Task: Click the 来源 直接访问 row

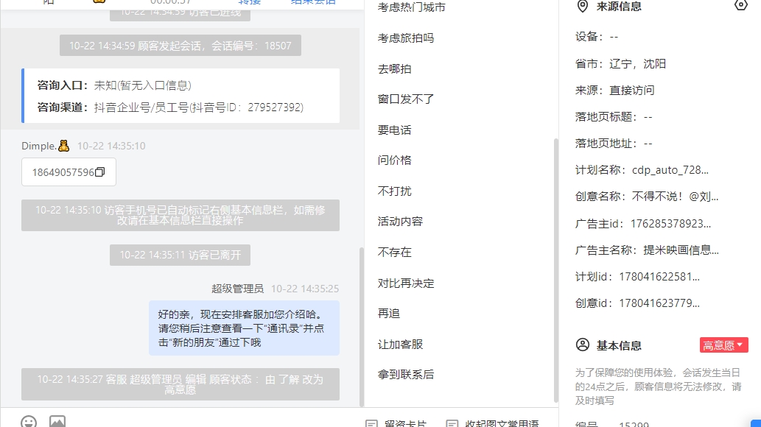Action: click(615, 91)
